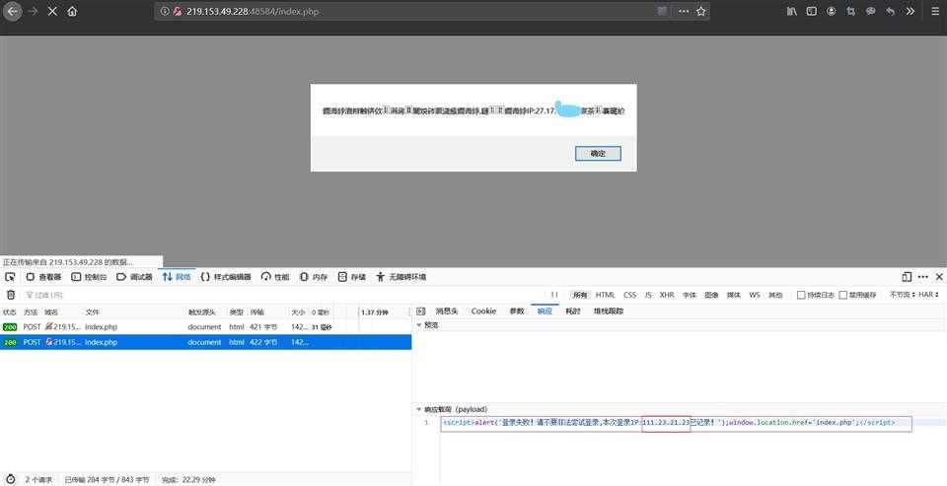947x486 pixels.
Task: Bookmark this page with the star icon
Action: click(700, 12)
